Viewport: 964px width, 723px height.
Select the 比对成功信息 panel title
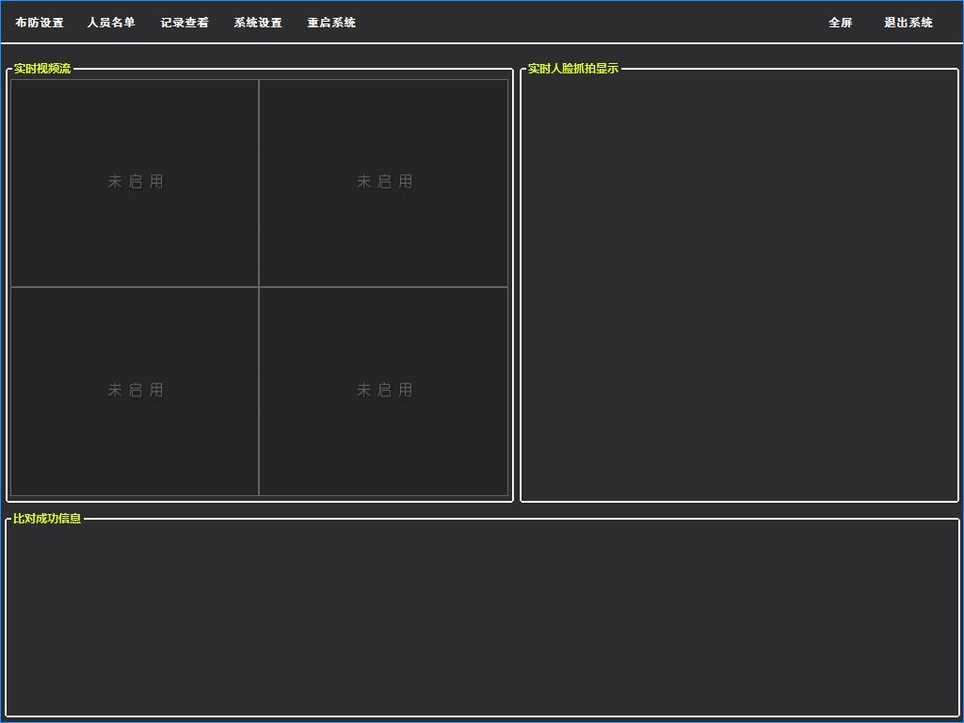click(47, 519)
